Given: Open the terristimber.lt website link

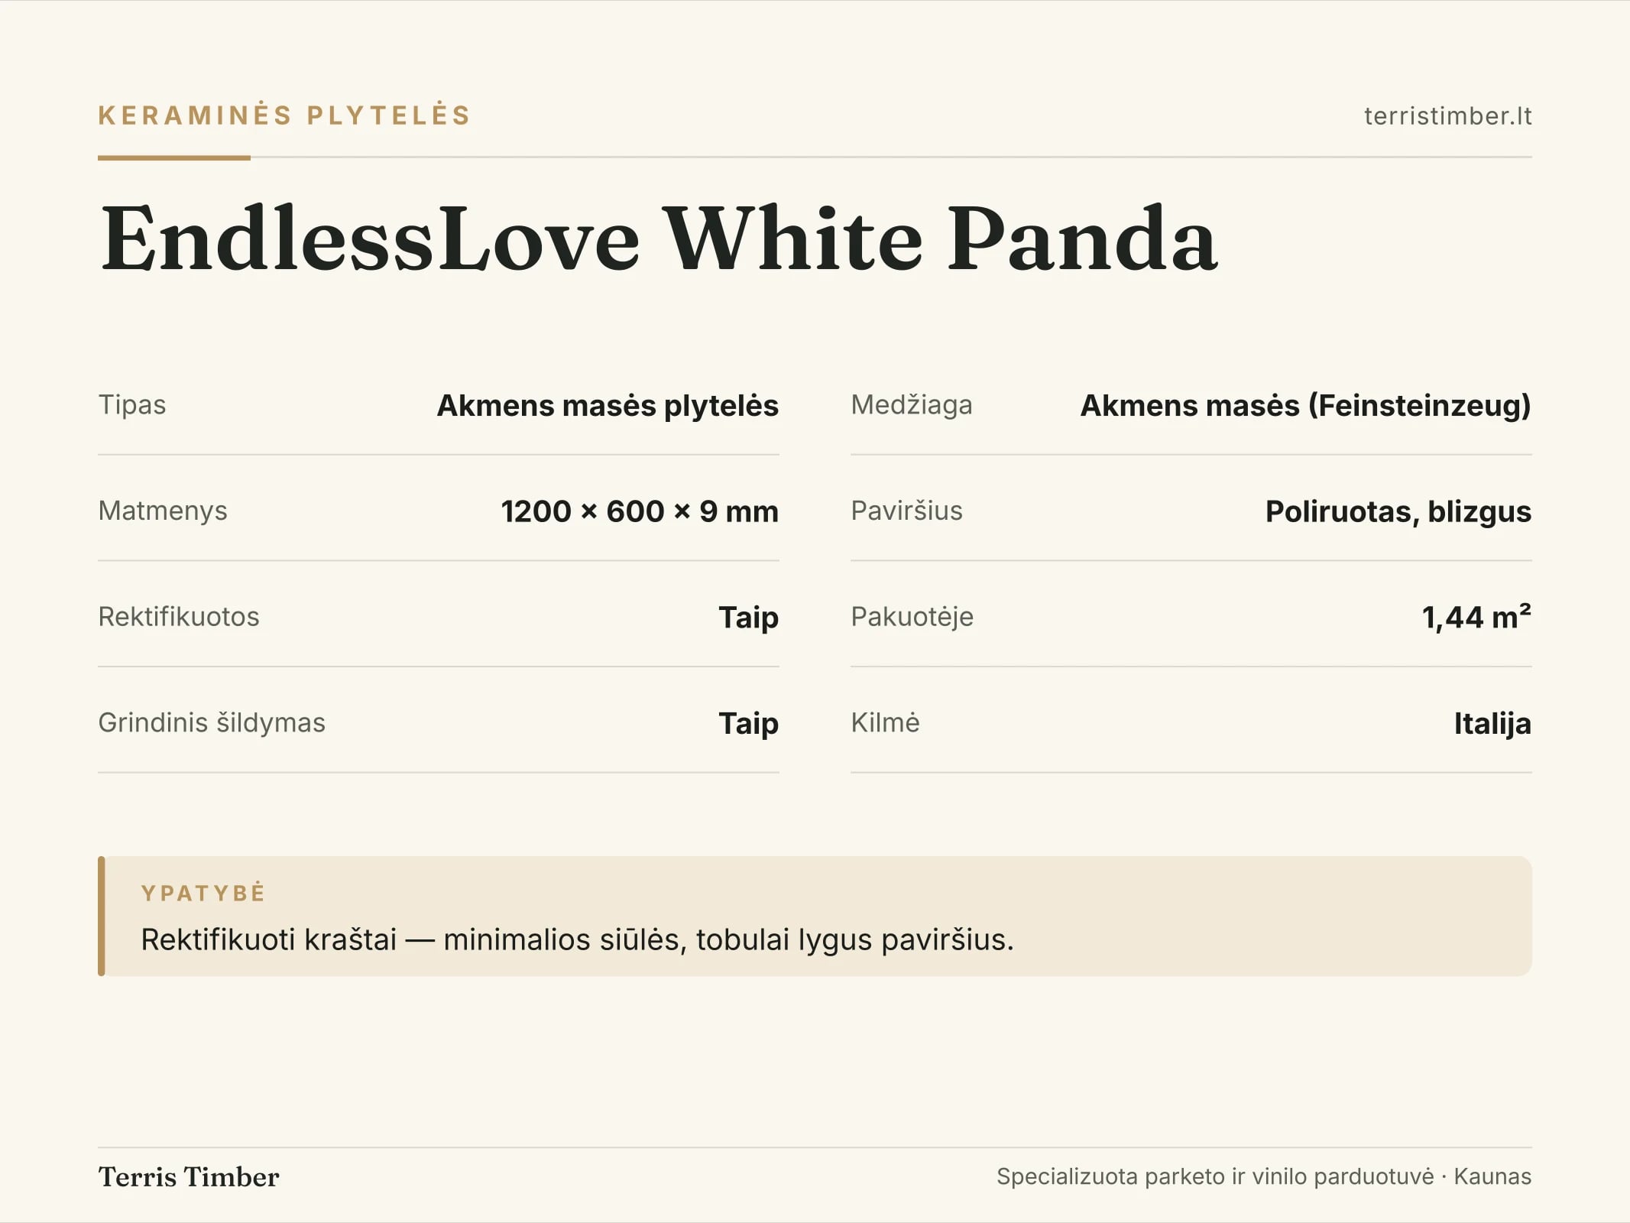Looking at the screenshot, I should 1447,116.
